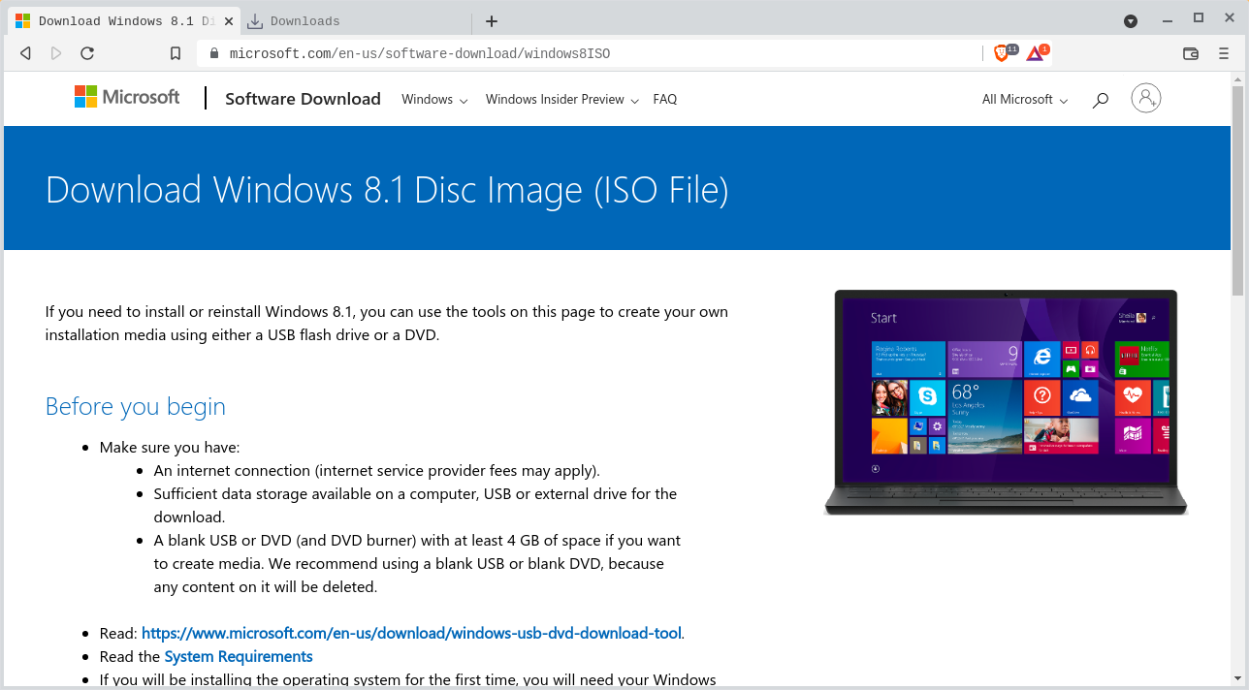Sign in via the account avatar icon
Image resolution: width=1249 pixels, height=690 pixels.
tap(1145, 98)
